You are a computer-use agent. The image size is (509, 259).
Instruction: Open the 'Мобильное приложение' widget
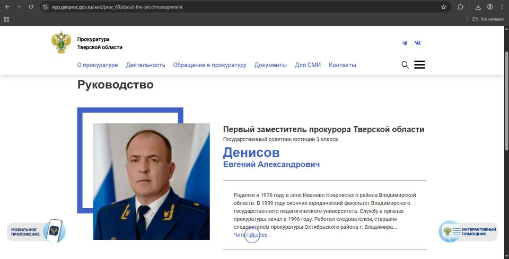[36, 231]
